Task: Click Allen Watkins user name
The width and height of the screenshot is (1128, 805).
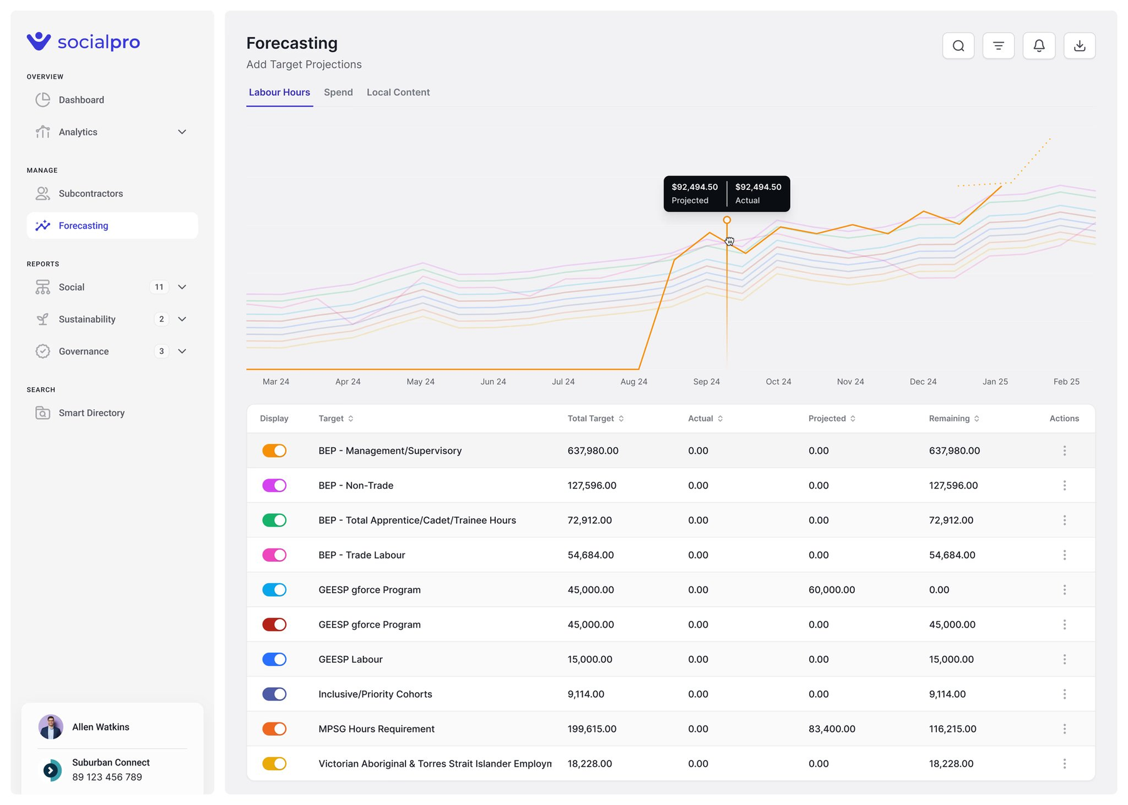Action: [100, 727]
